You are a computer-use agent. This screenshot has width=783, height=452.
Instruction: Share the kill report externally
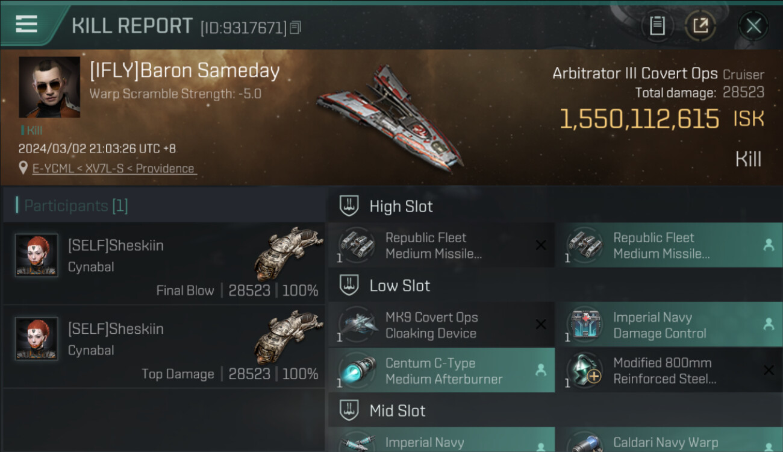700,26
